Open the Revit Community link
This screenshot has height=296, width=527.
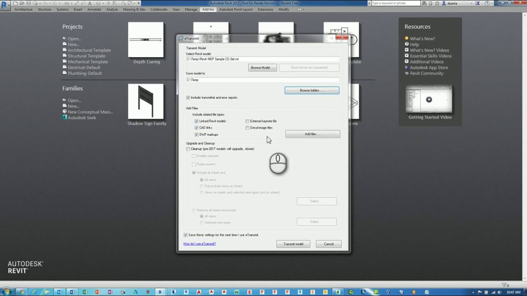point(427,73)
